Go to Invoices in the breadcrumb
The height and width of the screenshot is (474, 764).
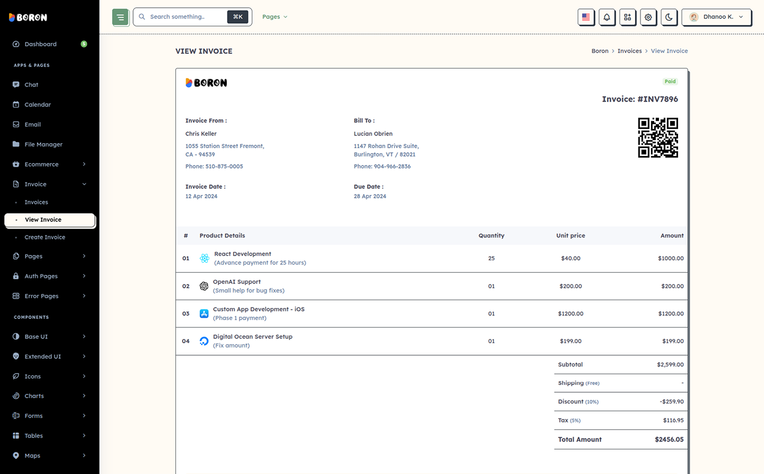point(630,51)
